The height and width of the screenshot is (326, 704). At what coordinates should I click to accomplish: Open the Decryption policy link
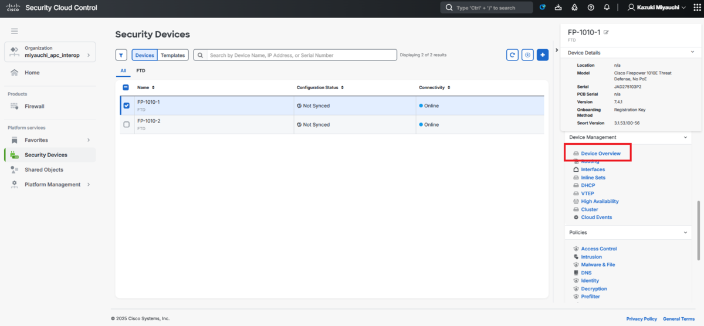594,289
